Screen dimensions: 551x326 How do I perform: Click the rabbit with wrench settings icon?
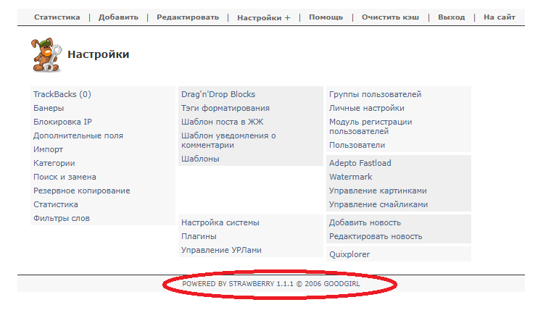[x=46, y=55]
